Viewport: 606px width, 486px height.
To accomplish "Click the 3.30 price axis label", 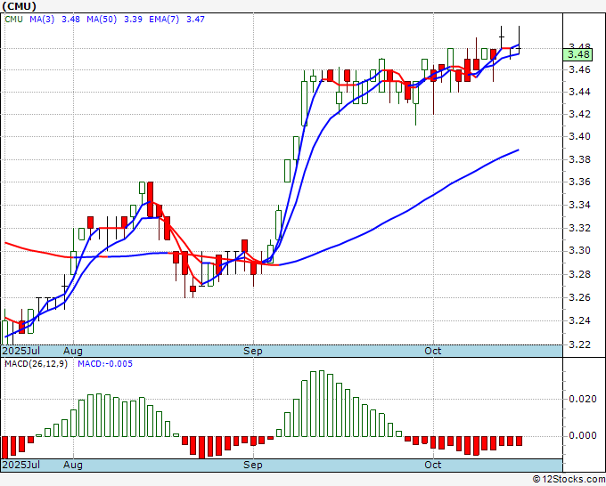I will pyautogui.click(x=579, y=251).
